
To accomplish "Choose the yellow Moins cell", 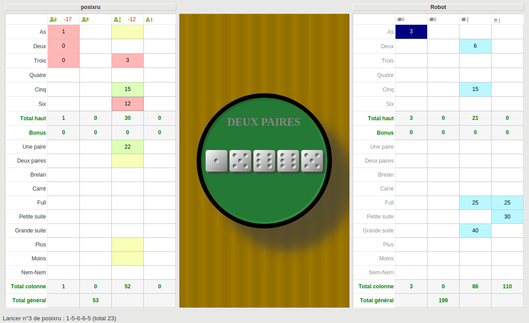I will (x=128, y=259).
